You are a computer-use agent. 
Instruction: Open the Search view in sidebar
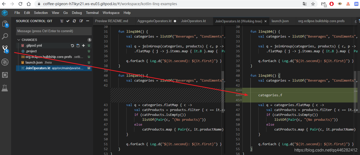tap(5, 36)
